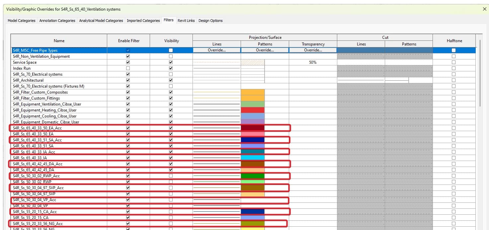Click the 50% transparency cell for Service Space
Viewport: 489px width, 230px height.
pos(313,62)
